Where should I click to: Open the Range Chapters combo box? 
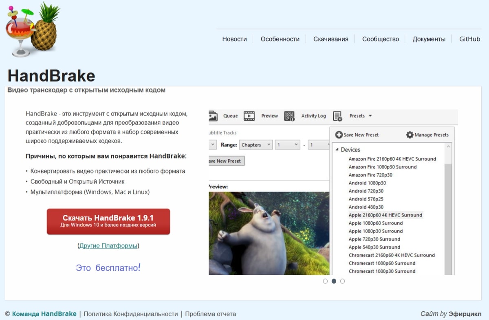click(x=256, y=145)
